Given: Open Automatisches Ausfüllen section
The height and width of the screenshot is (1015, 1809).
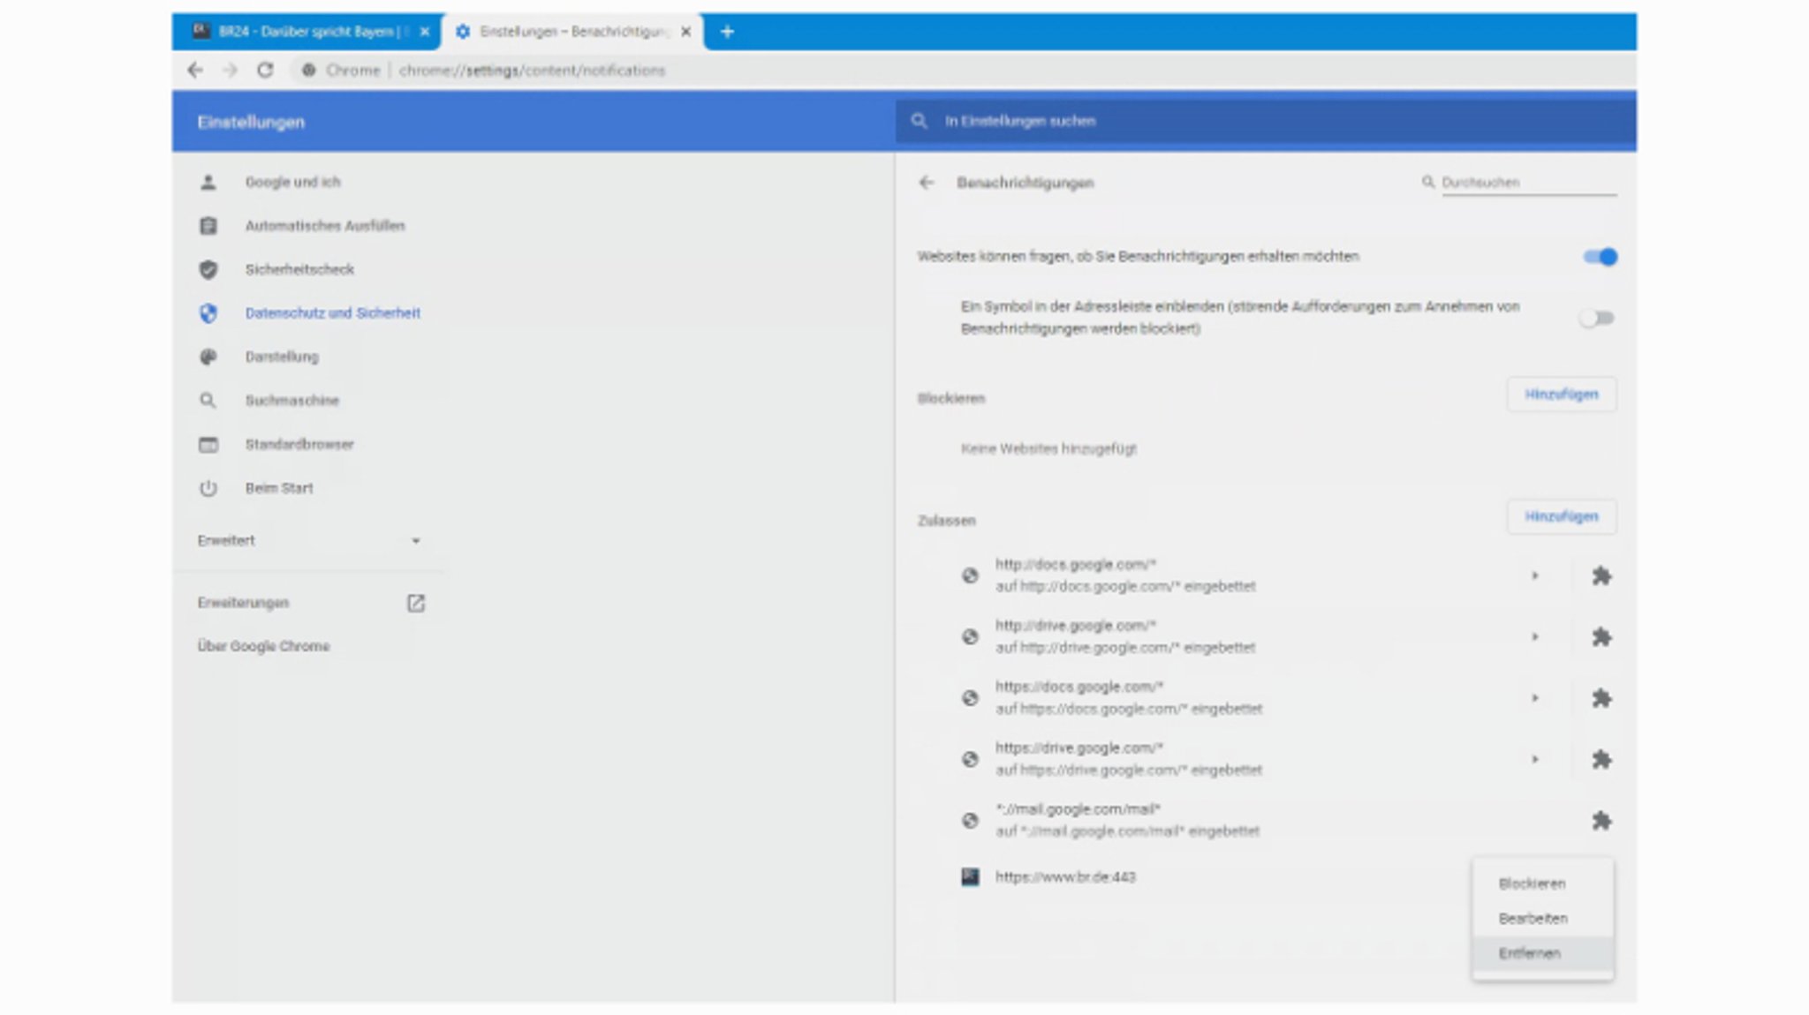Looking at the screenshot, I should pos(325,226).
